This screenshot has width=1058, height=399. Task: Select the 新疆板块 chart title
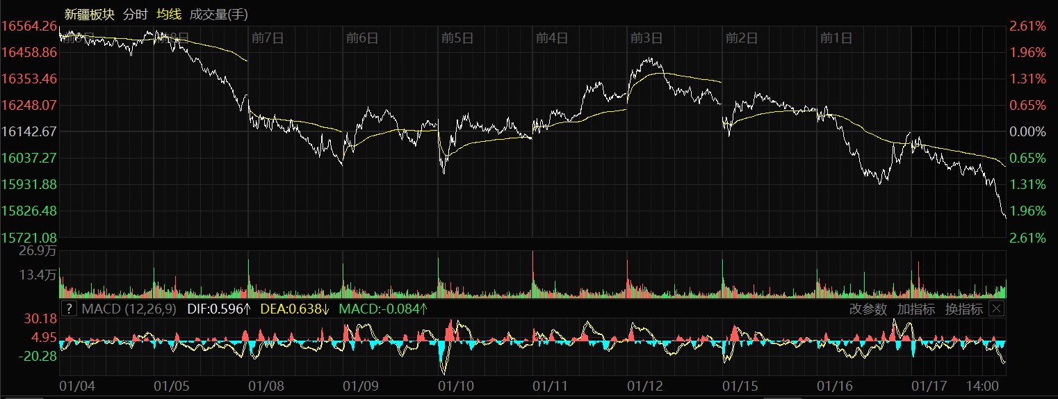tap(89, 14)
